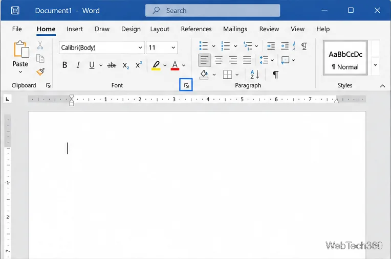391x259 pixels.
Task: Toggle Superscript formatting
Action: 139,65
